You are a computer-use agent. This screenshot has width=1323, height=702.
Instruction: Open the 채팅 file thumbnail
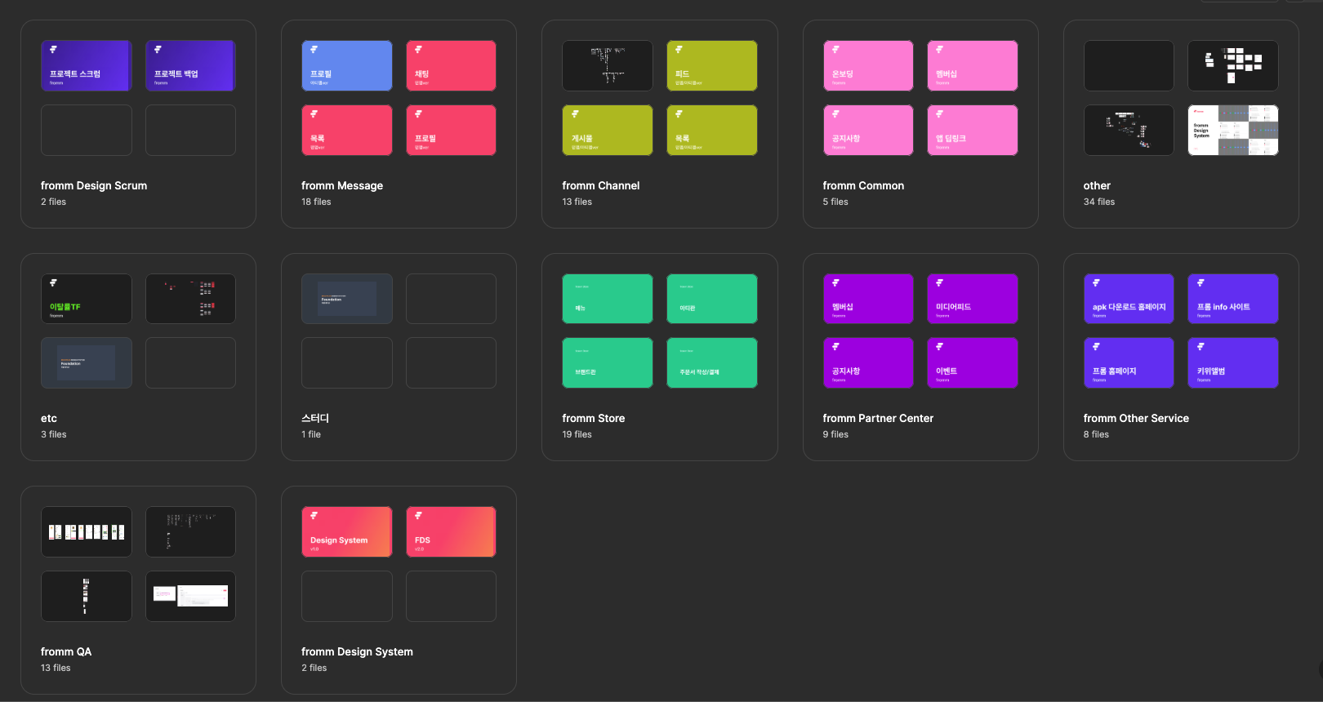[451, 66]
